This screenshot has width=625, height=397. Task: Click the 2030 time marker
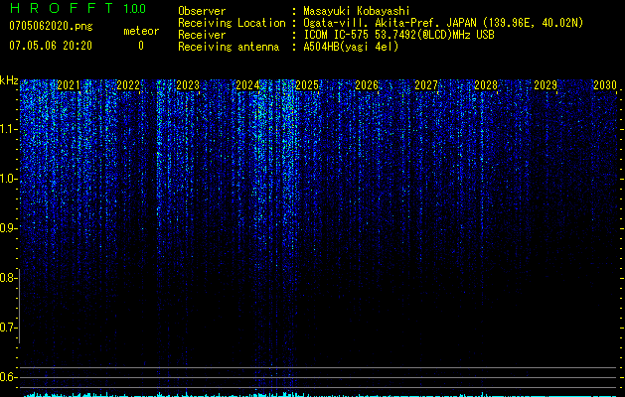tap(605, 85)
